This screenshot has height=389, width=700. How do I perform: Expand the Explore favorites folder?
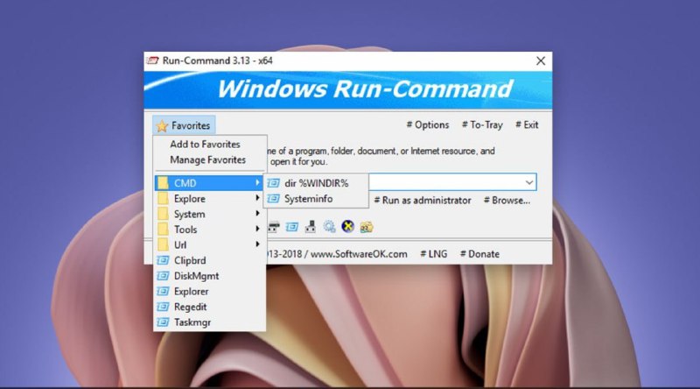point(208,199)
